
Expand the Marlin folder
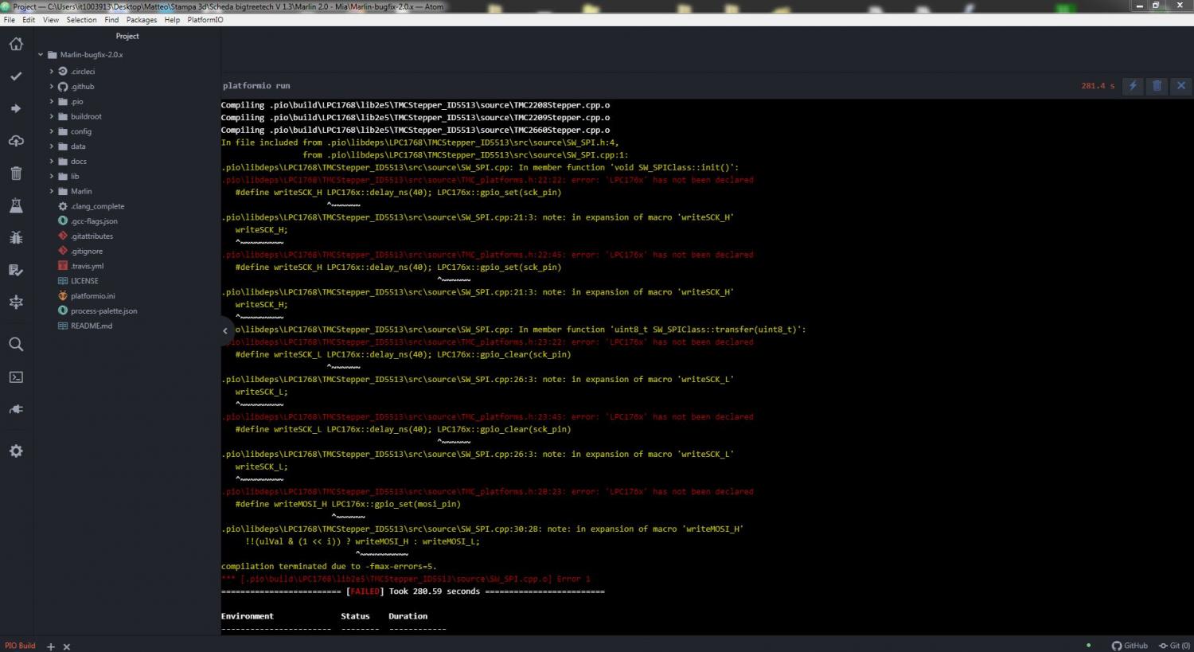(x=52, y=191)
